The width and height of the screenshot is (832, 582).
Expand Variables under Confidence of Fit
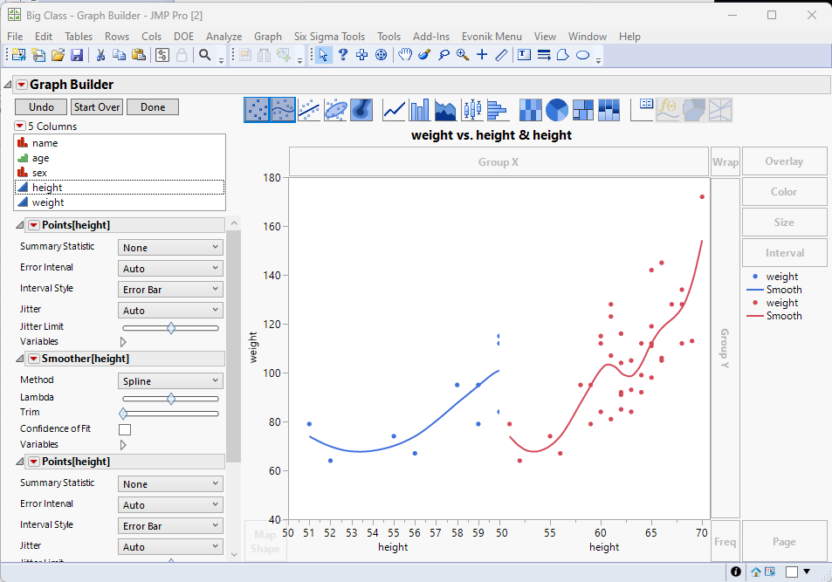pos(123,445)
